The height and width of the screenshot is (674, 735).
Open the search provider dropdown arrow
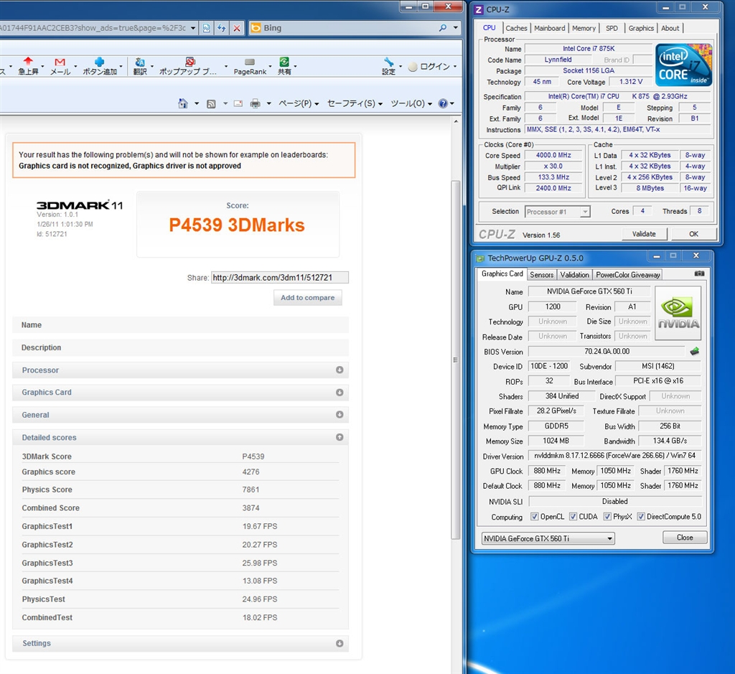[455, 28]
